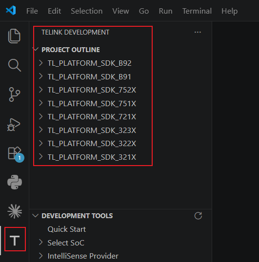Open the Selection menu
This screenshot has height=262, width=259.
coord(87,11)
